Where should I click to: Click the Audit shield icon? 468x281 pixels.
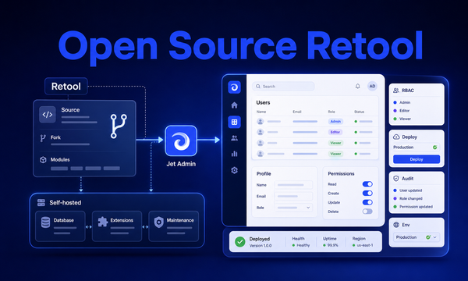(x=396, y=179)
